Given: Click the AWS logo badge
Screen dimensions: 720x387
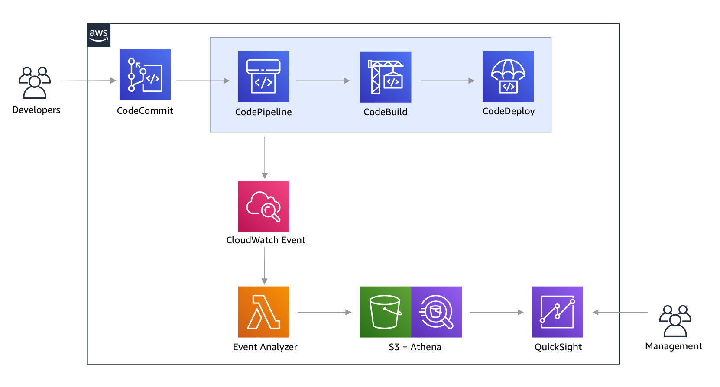Looking at the screenshot, I should (99, 35).
